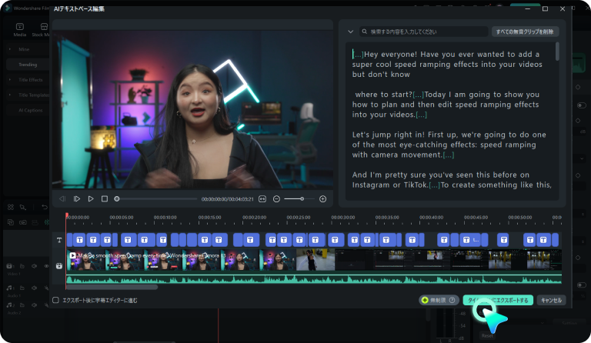Click the transcript search input field
The image size is (591, 343).
[x=424, y=32]
